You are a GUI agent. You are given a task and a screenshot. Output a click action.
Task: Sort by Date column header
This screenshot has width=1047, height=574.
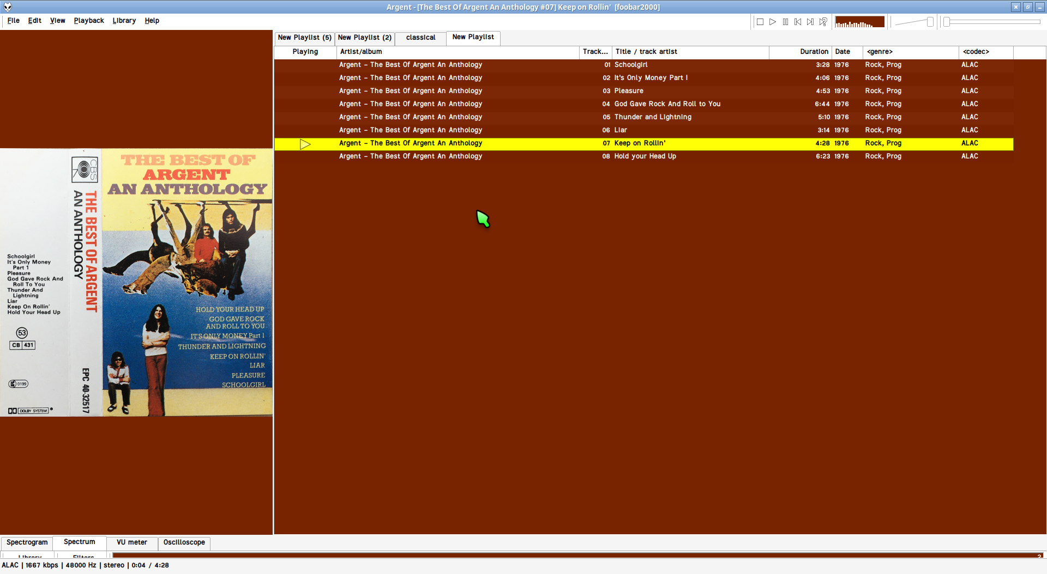click(847, 52)
